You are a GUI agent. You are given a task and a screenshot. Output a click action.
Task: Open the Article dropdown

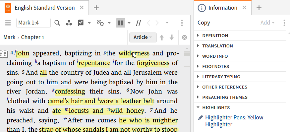143,37
